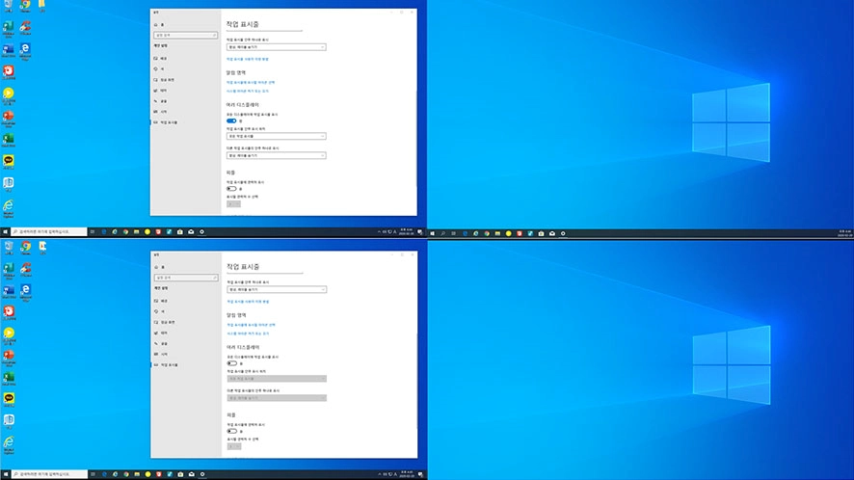The image size is (854, 480).
Task: Open Start menu on lower-left screen taskbar
Action: [6, 474]
